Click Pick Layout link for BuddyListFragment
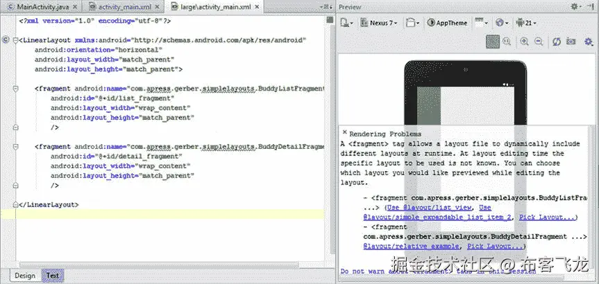Viewport: 599px width, 284px height. (547, 218)
